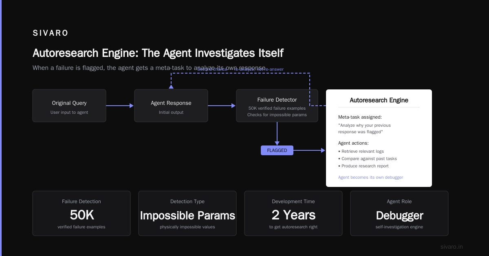Select the Autoresearch Engine panel heading
This screenshot has height=256, width=489.
coord(379,100)
